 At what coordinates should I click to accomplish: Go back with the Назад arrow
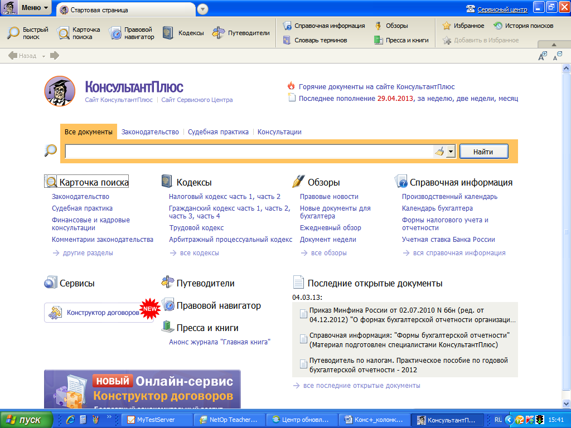pyautogui.click(x=22, y=56)
